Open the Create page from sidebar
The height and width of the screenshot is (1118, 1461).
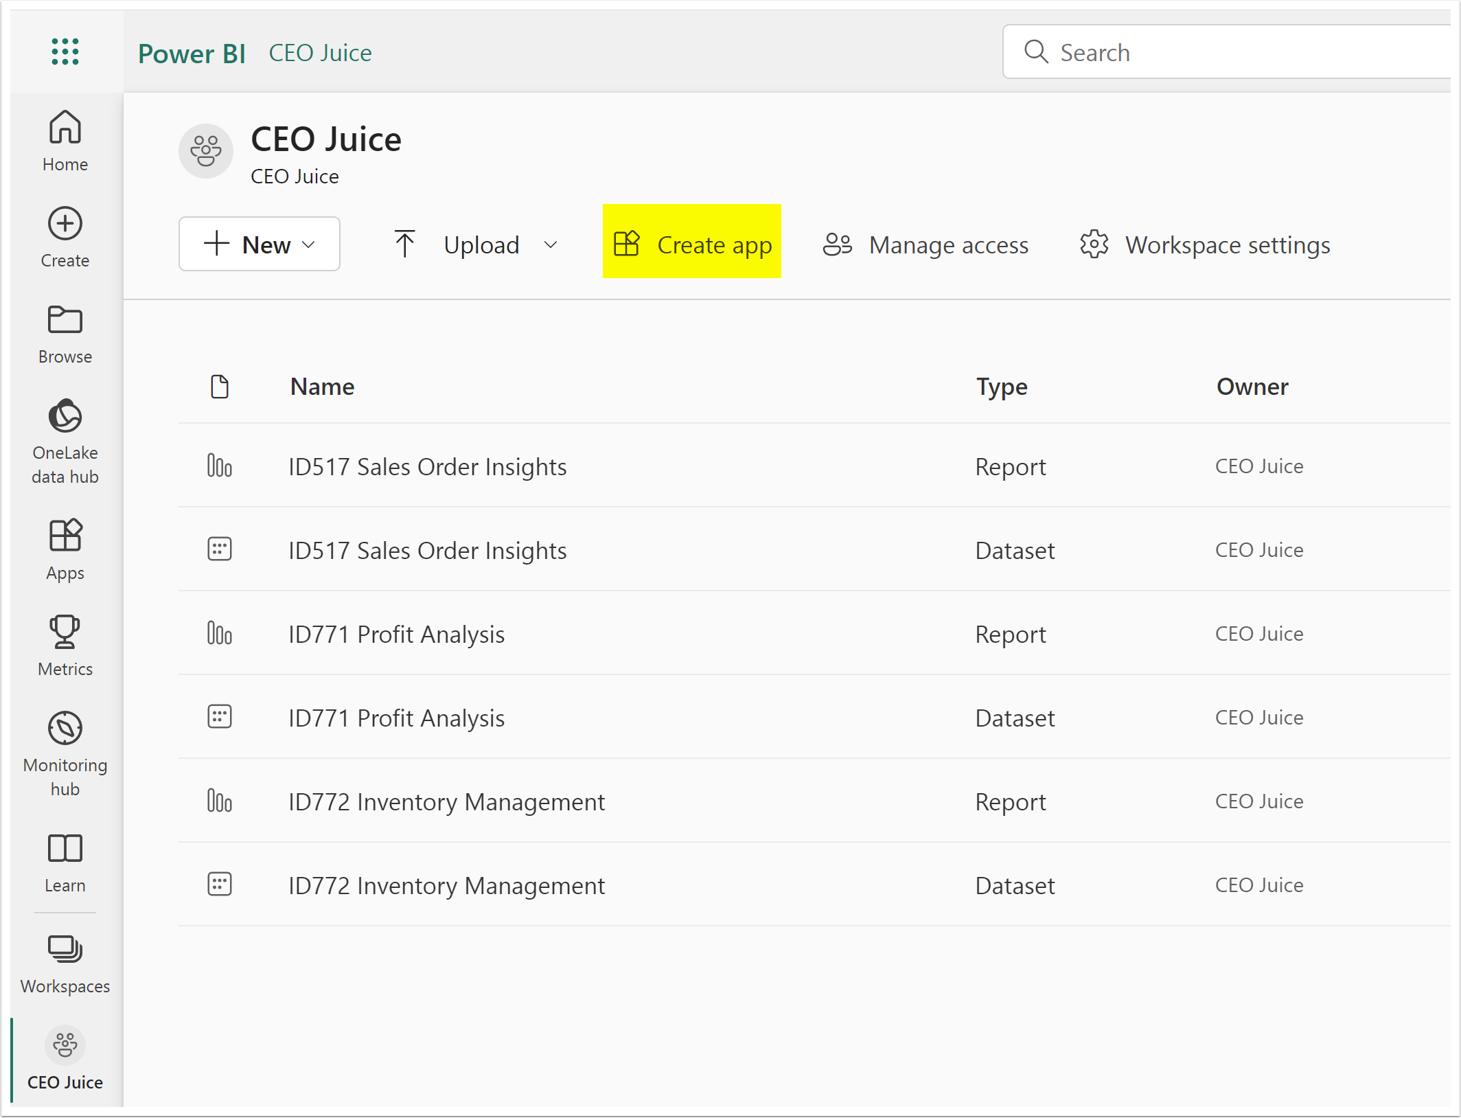pyautogui.click(x=65, y=238)
